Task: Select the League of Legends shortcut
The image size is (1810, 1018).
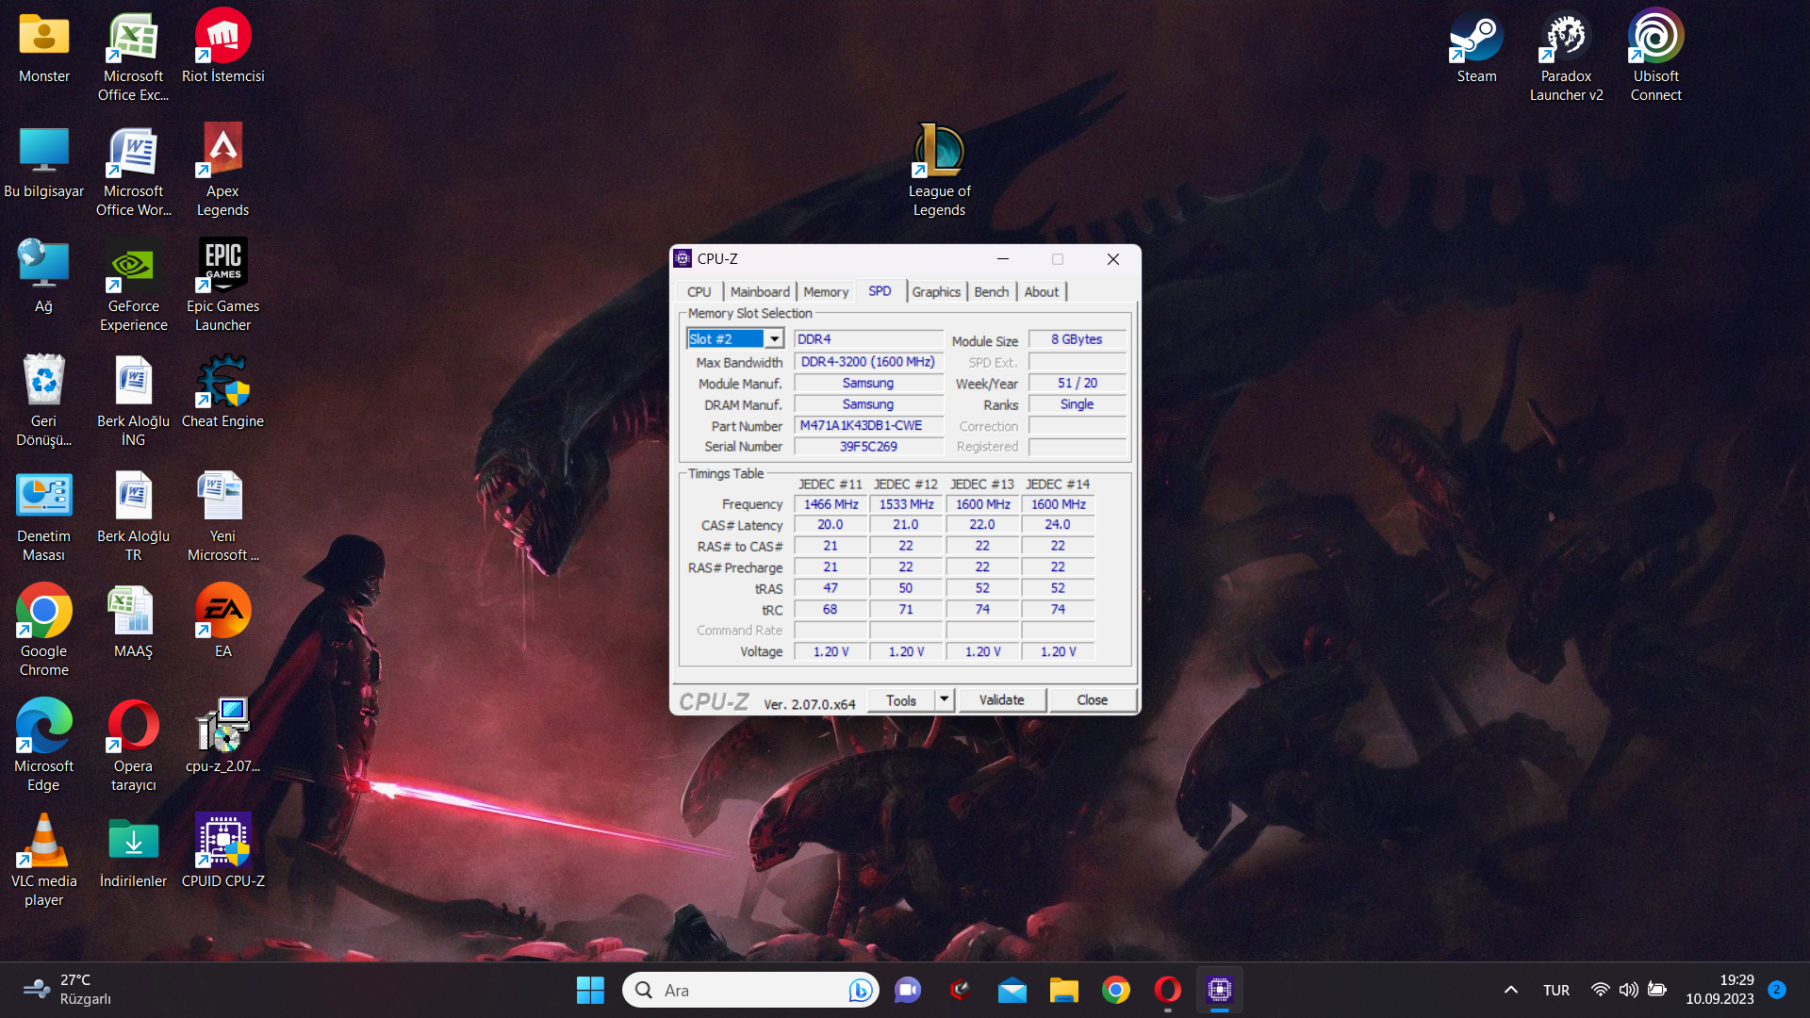Action: [x=939, y=151]
